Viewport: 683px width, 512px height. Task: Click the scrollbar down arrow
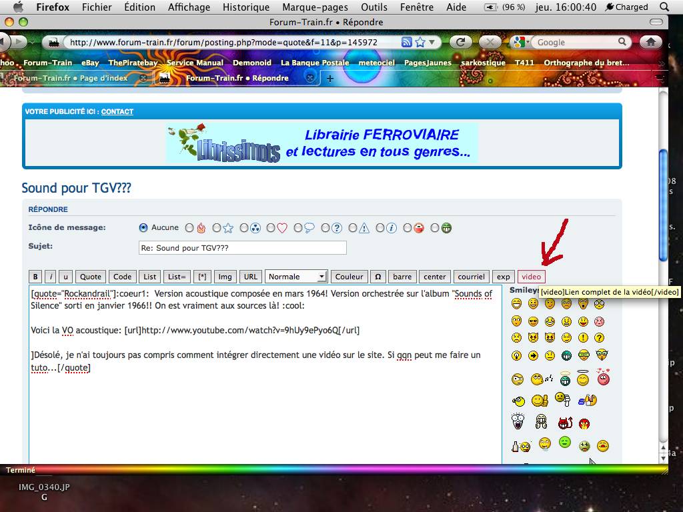coord(663,458)
